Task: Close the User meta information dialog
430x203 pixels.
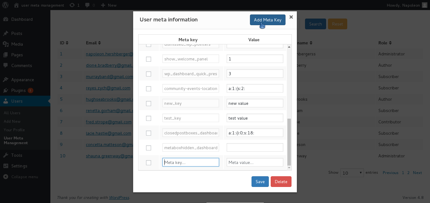Action: coord(291,17)
